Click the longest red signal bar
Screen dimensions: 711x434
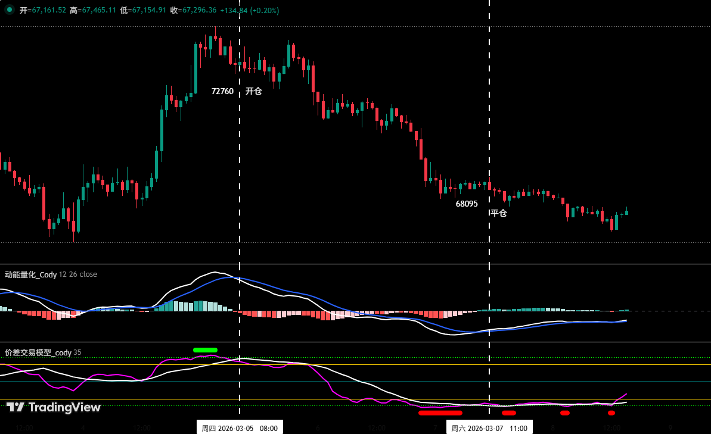[x=440, y=413]
